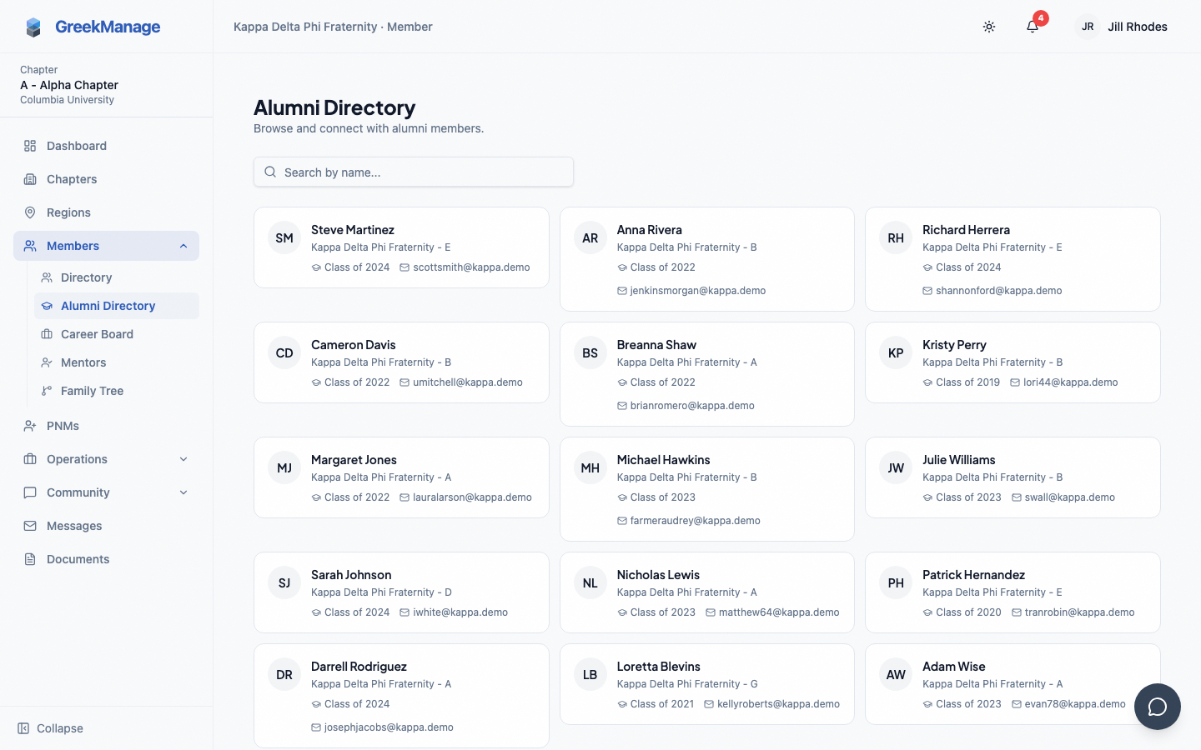Click the Richard Herrera name
This screenshot has width=1201, height=750.
(x=966, y=230)
